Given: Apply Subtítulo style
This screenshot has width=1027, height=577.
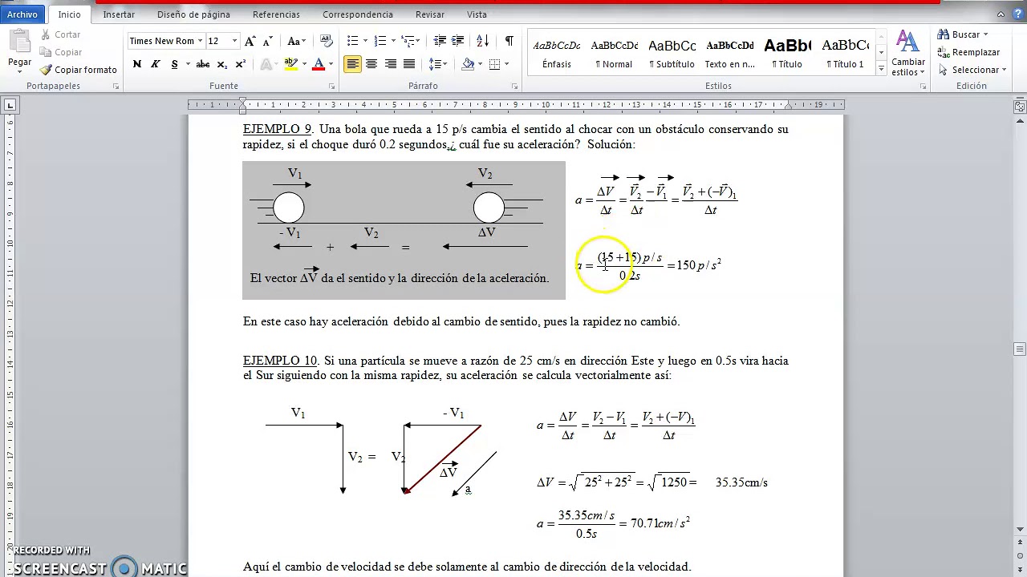Looking at the screenshot, I should 672,54.
